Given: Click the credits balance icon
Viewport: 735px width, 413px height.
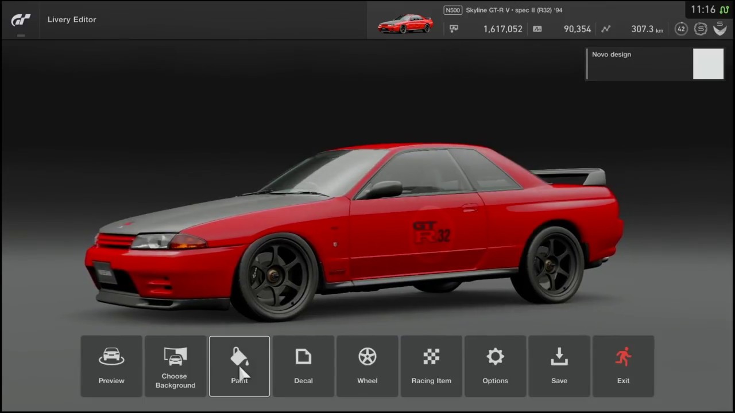Looking at the screenshot, I should click(x=454, y=29).
